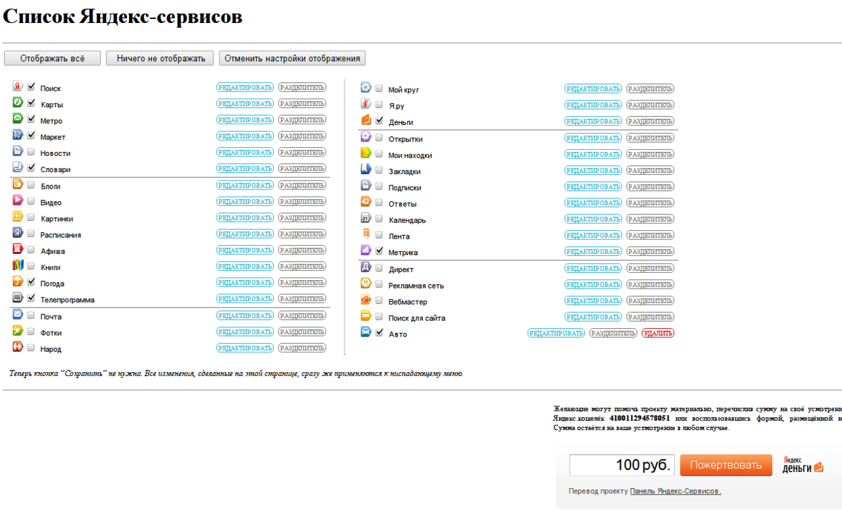Click Разделитель for the Народ row
The image size is (842, 526).
pos(302,348)
